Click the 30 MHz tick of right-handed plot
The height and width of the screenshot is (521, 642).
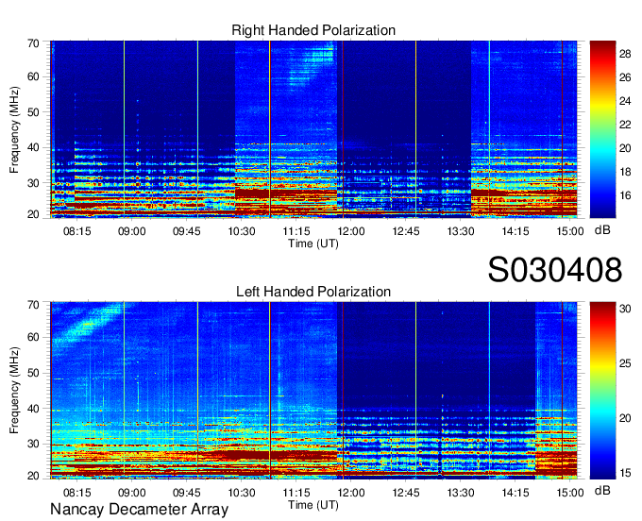point(34,183)
